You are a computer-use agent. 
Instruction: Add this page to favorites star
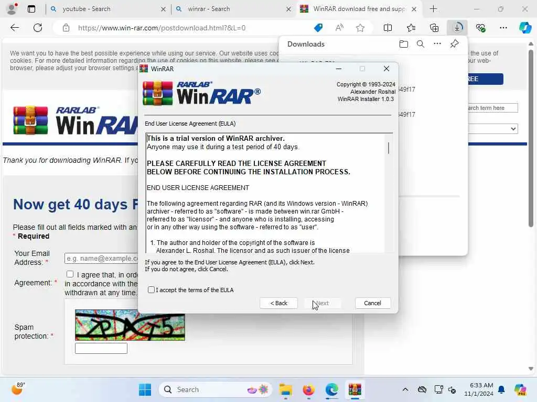pos(360,28)
